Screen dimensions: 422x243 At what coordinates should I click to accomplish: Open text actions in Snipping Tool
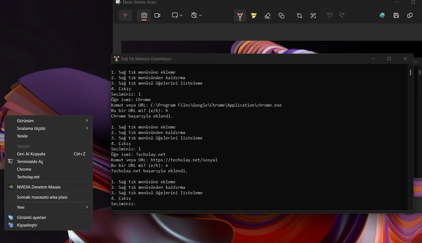[x=313, y=16]
